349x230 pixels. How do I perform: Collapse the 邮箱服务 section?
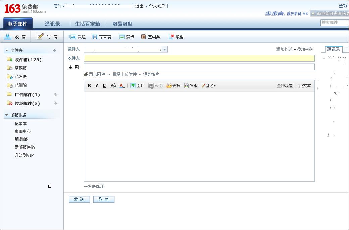pyautogui.click(x=7, y=115)
